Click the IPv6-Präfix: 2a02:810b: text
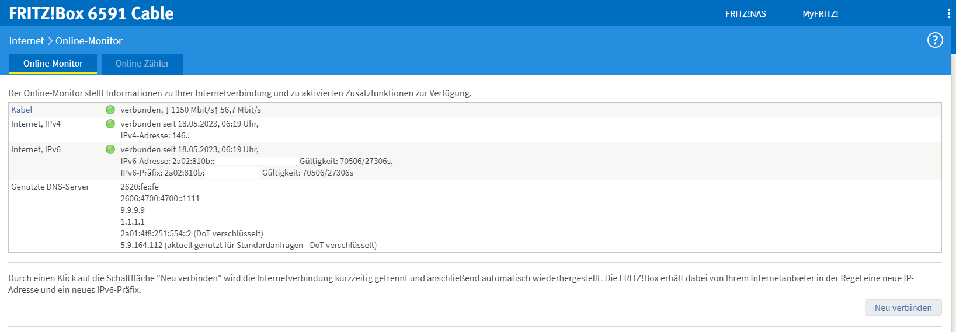 coord(162,173)
